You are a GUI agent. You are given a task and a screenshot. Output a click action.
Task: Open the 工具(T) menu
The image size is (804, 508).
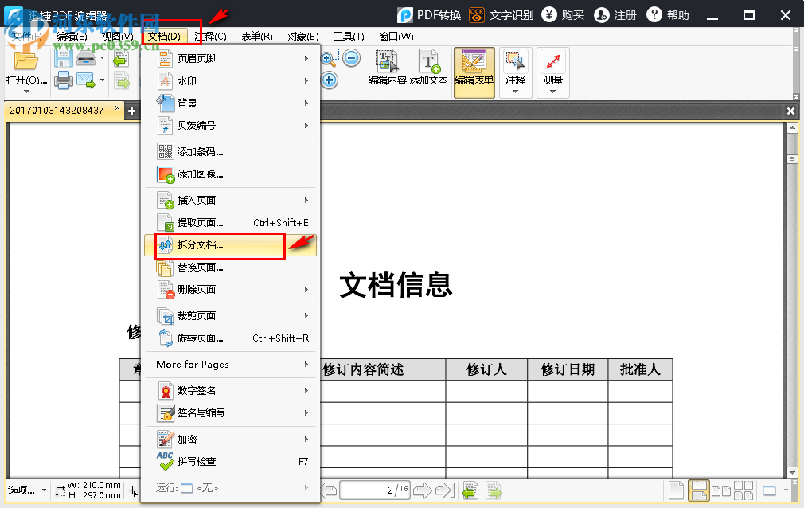click(349, 36)
